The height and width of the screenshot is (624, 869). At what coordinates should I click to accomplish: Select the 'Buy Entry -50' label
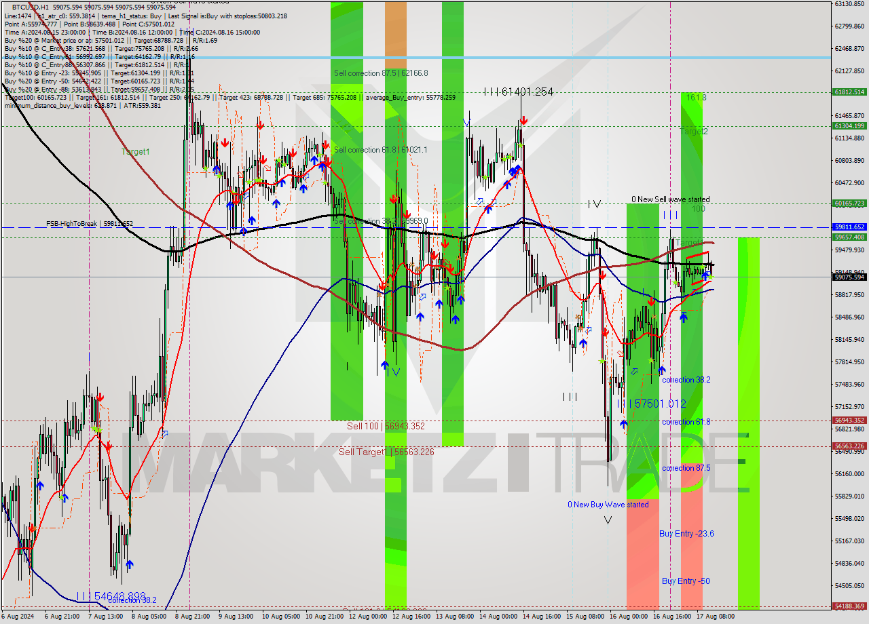point(686,581)
